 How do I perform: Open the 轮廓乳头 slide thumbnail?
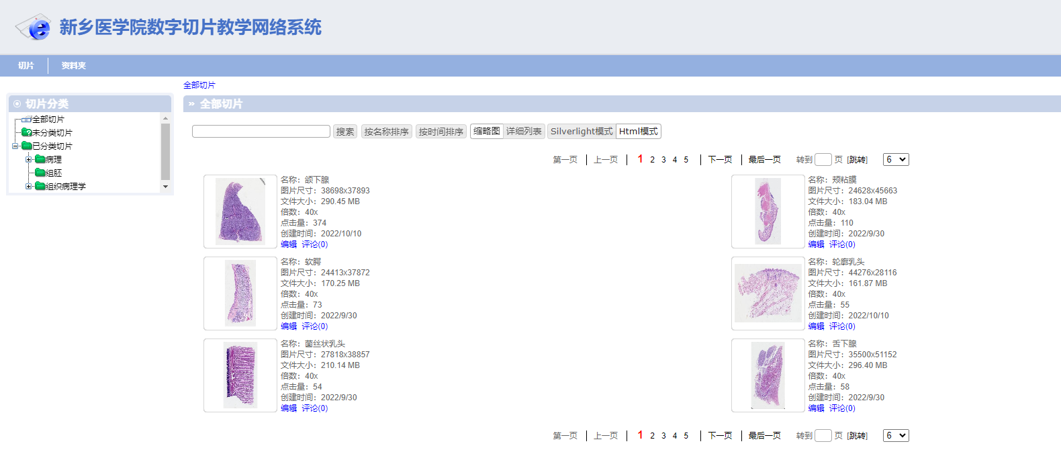768,293
